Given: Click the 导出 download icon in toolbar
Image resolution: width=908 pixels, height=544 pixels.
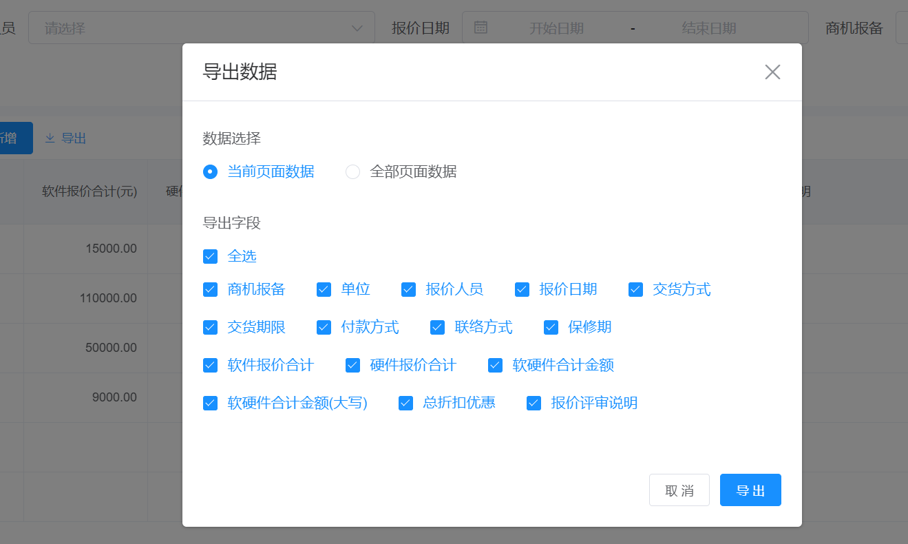Looking at the screenshot, I should pos(50,138).
